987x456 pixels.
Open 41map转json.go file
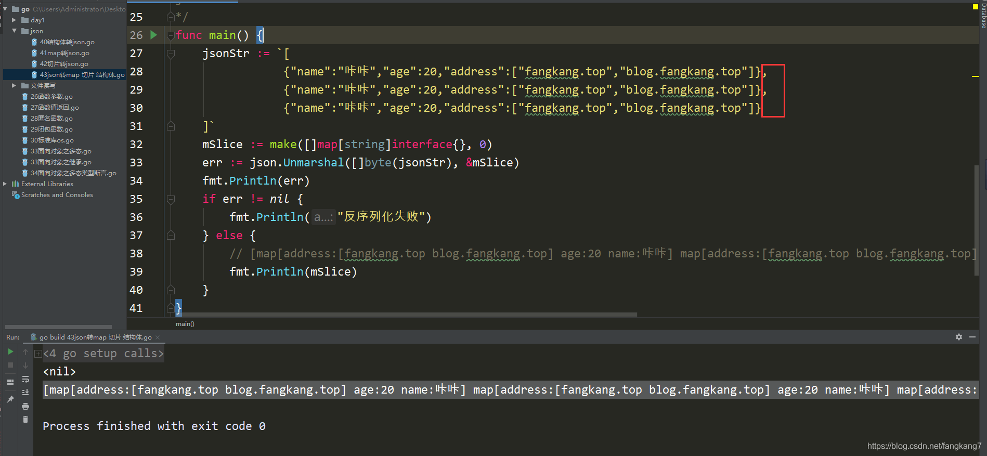pyautogui.click(x=64, y=53)
